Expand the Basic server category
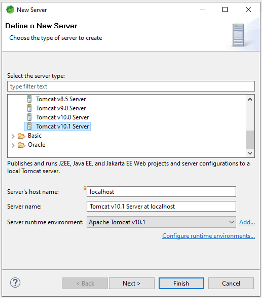This screenshot has height=298, width=262. pos(13,136)
